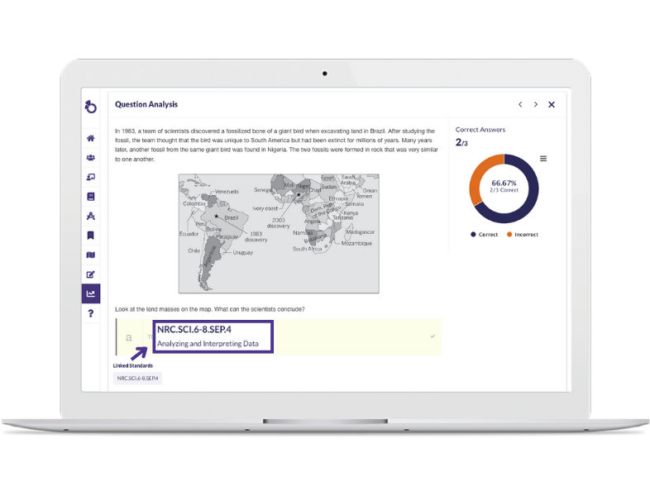The width and height of the screenshot is (650, 496).
Task: Click the drawing compass icon in sidebar
Action: (x=91, y=216)
